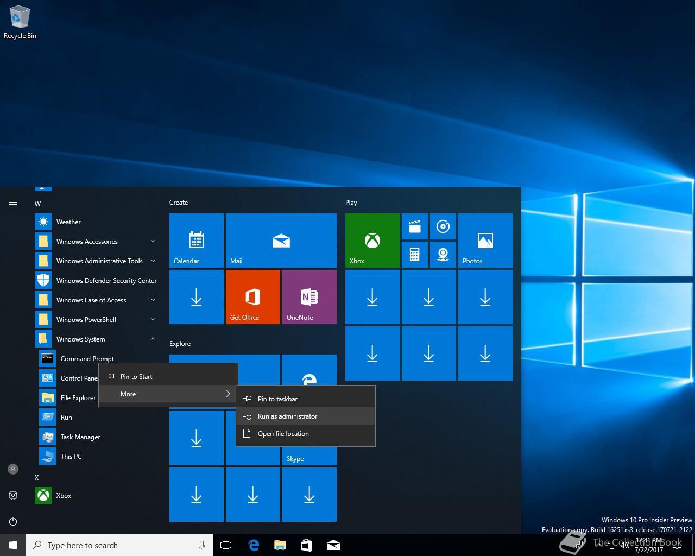Image resolution: width=695 pixels, height=556 pixels.
Task: Jump to the X letter index header
Action: [37, 478]
